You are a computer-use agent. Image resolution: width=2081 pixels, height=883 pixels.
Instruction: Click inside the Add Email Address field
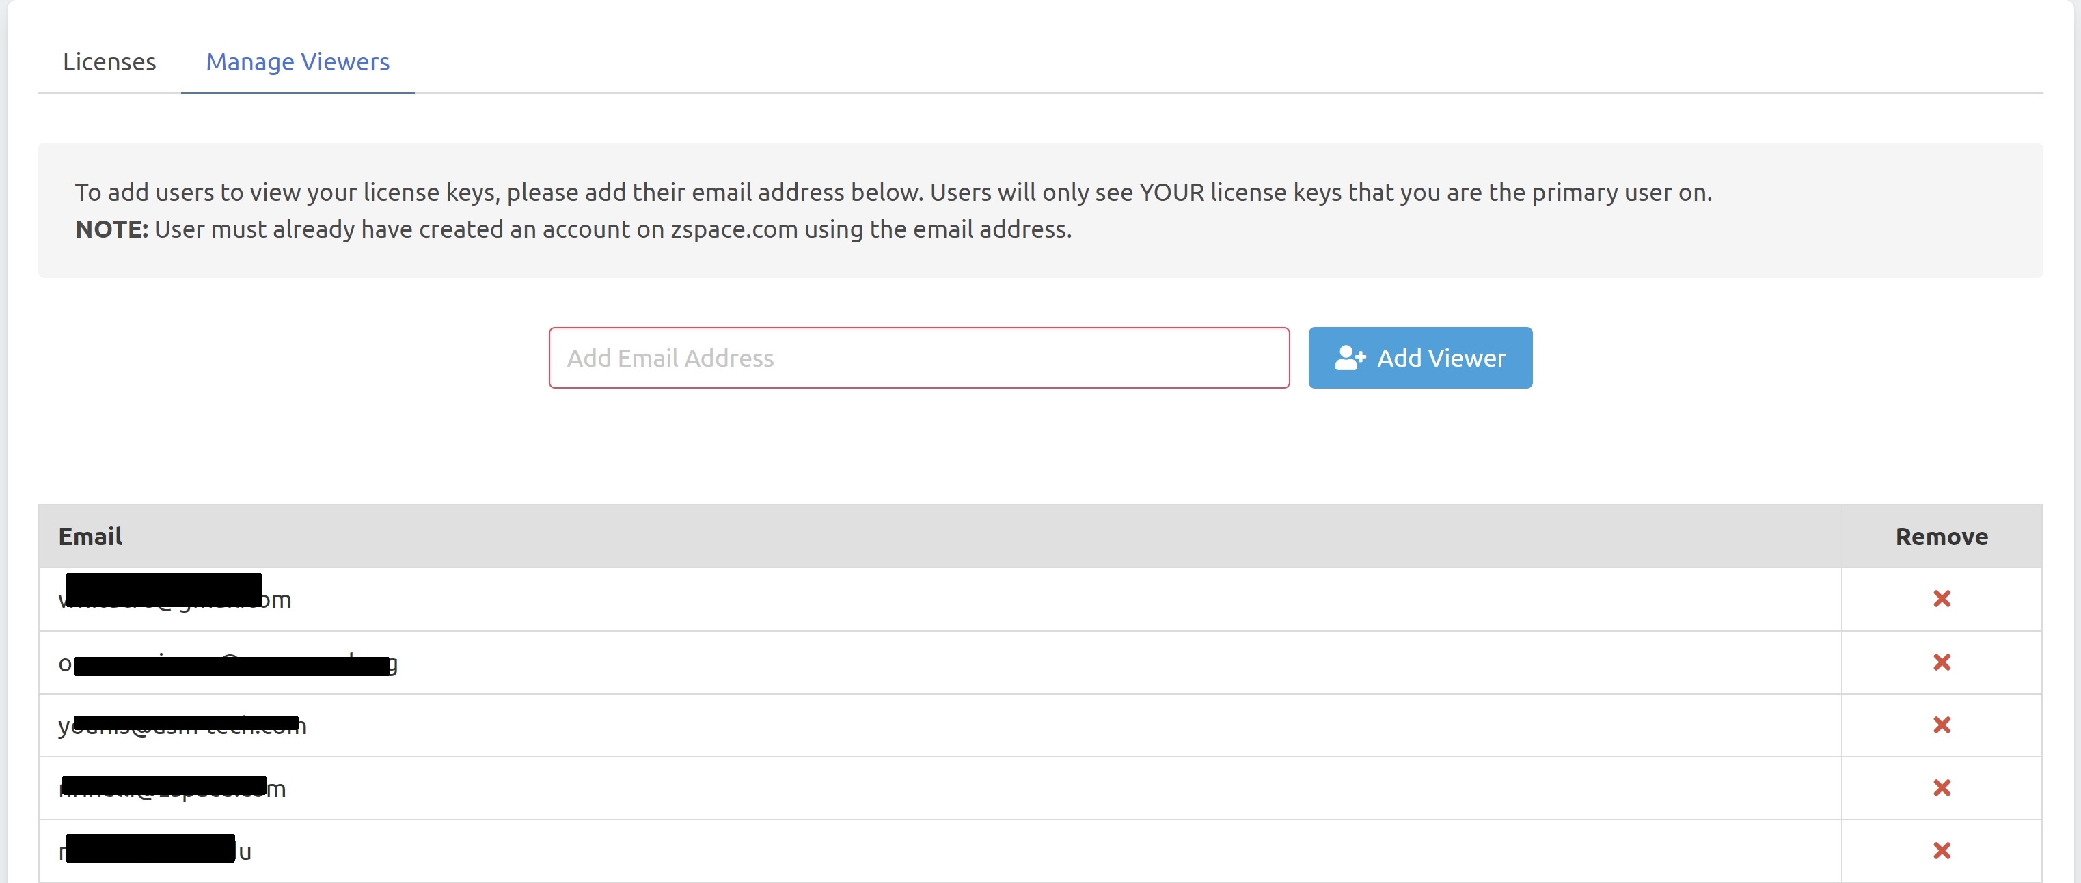point(918,358)
